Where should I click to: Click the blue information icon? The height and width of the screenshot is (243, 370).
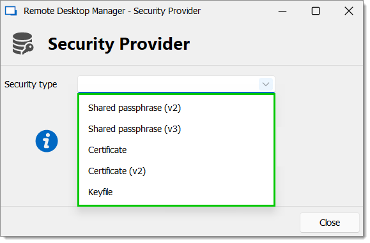tap(47, 141)
